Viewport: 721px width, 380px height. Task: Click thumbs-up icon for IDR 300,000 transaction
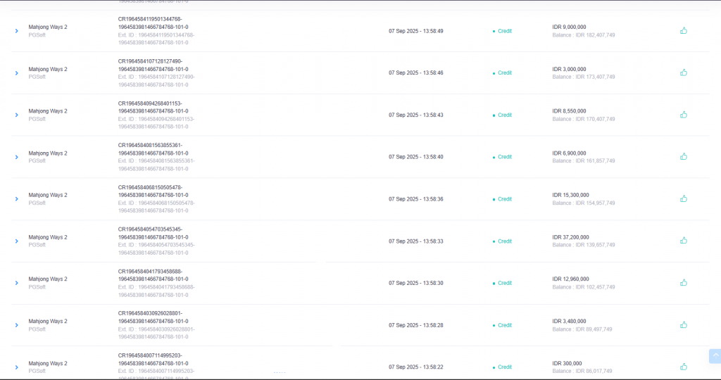(683, 367)
